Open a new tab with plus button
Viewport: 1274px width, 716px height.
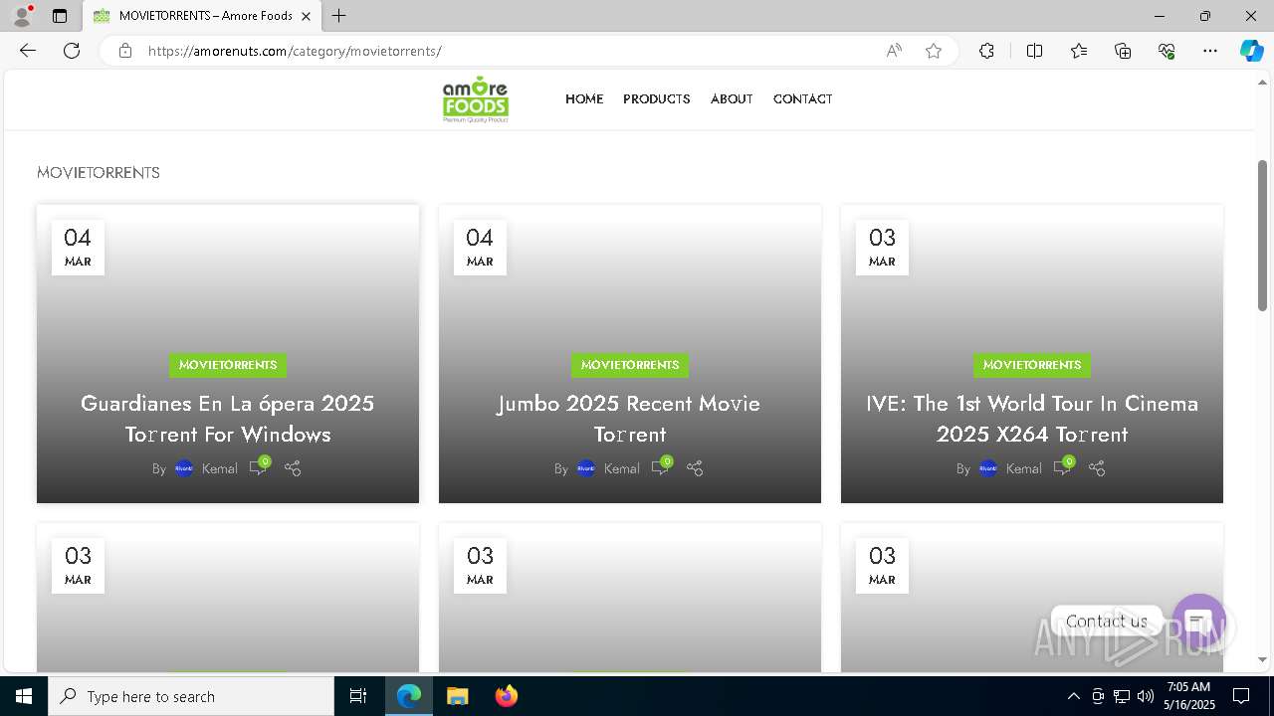(339, 16)
